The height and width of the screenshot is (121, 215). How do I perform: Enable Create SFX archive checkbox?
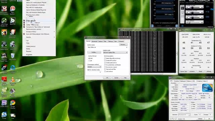click(x=105, y=61)
